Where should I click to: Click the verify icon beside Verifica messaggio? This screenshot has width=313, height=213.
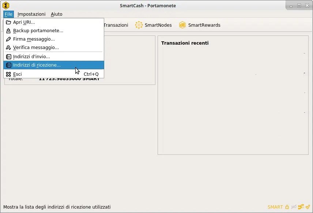(8, 47)
